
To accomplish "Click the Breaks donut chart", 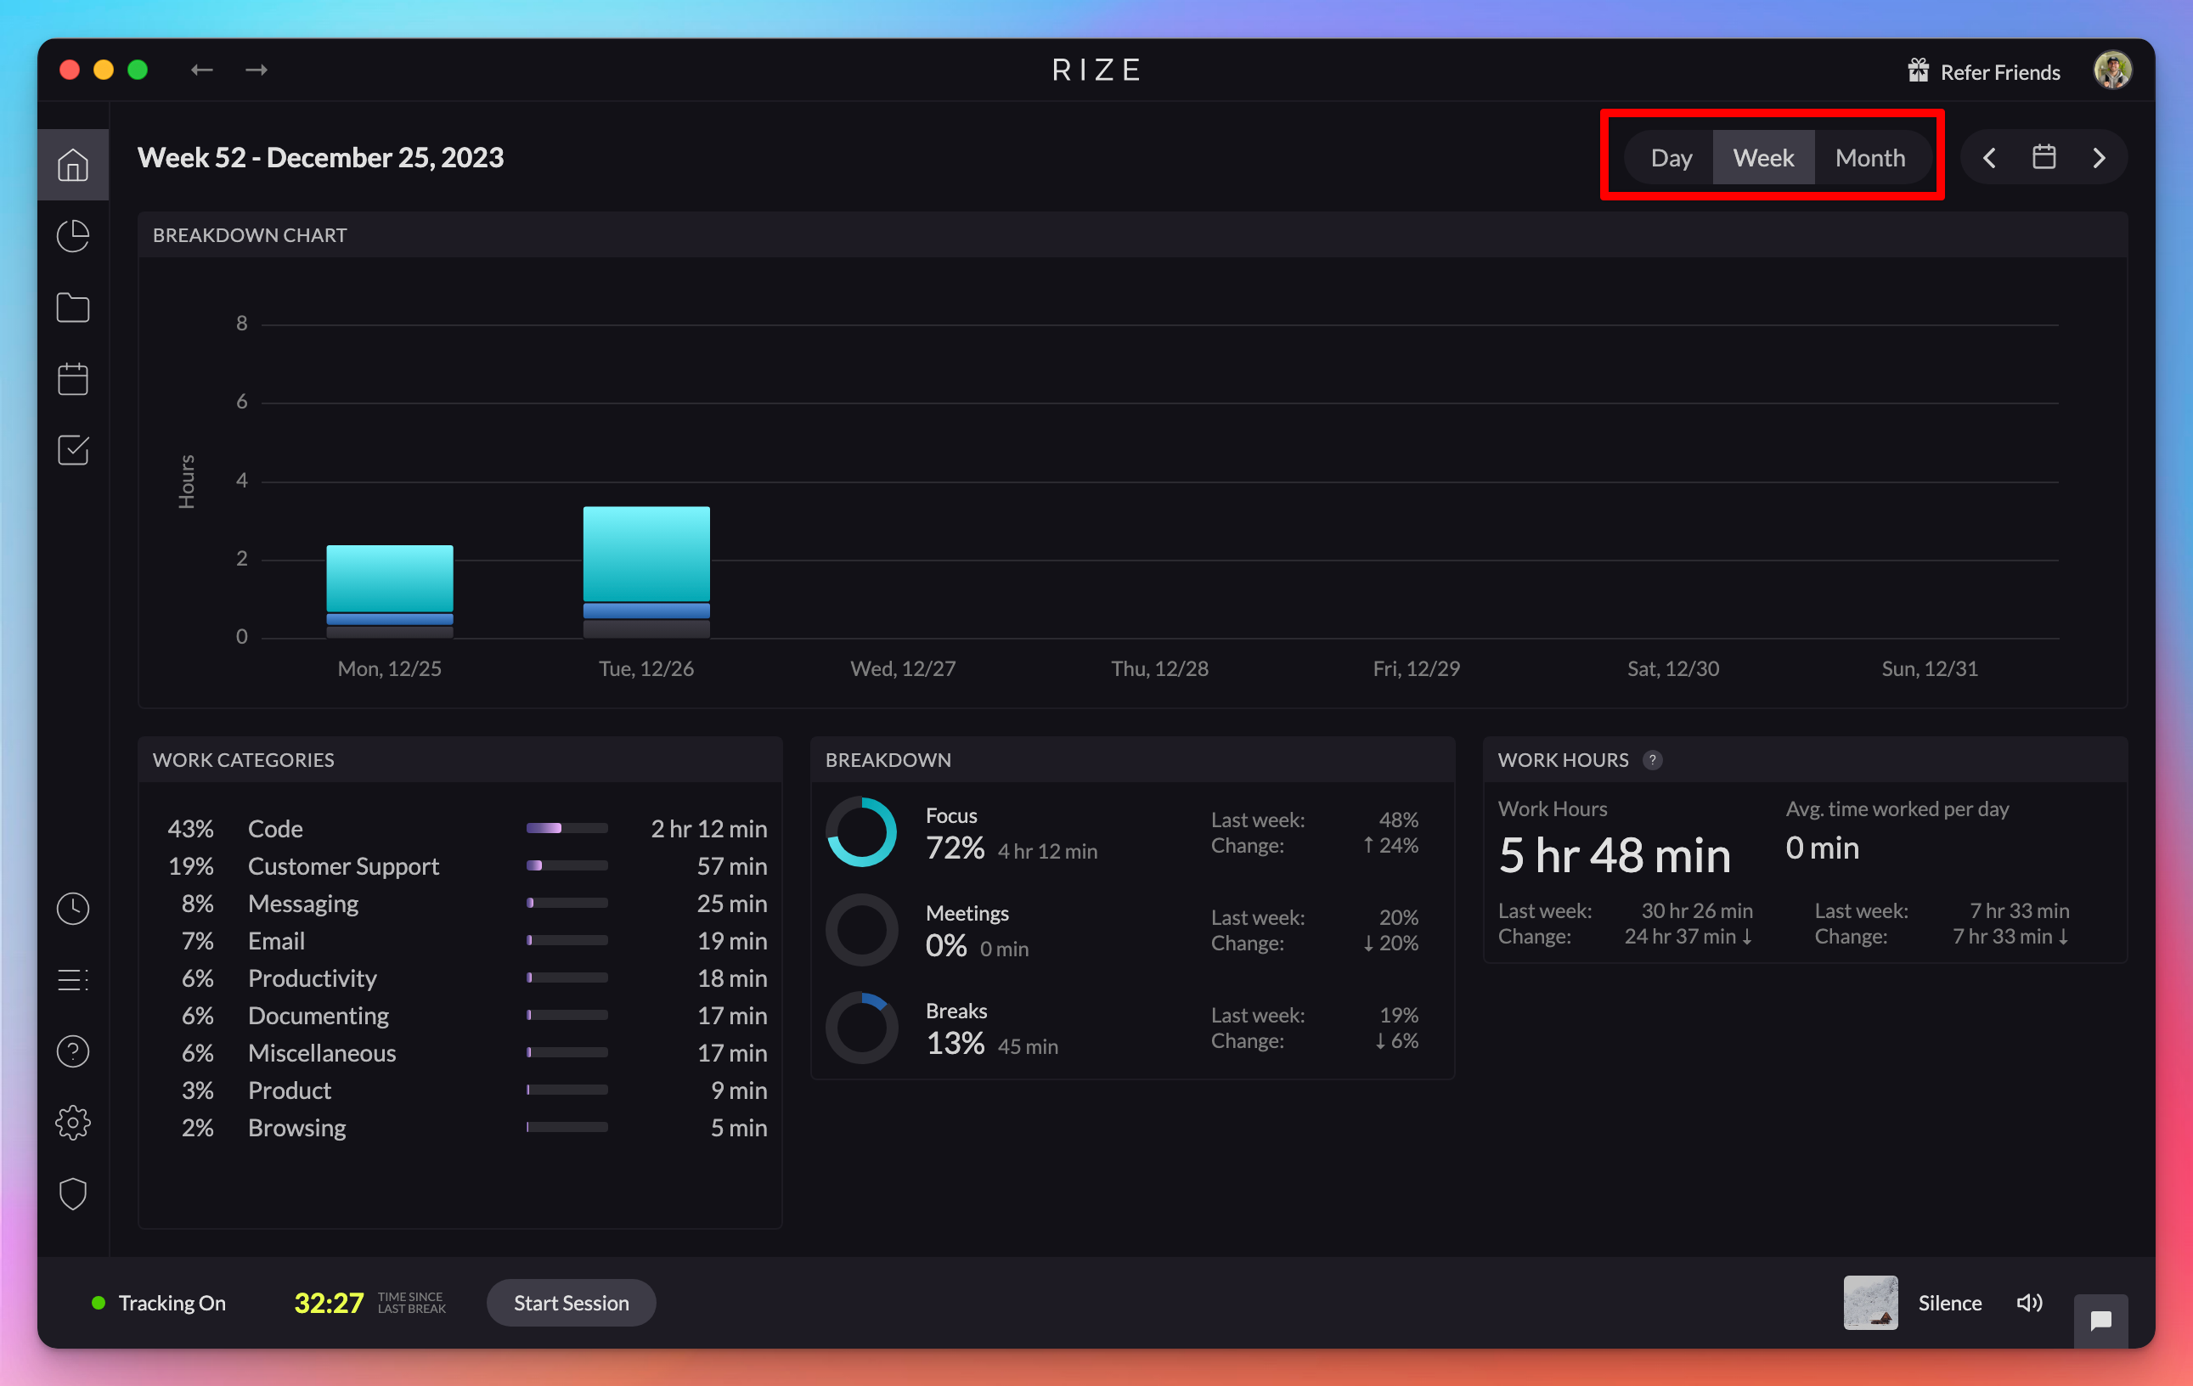I will pyautogui.click(x=861, y=1026).
